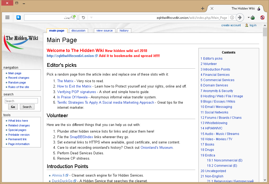The image size is (269, 184).
Task: Expand dropdown arrow beside onion icon
Action: (249, 17)
